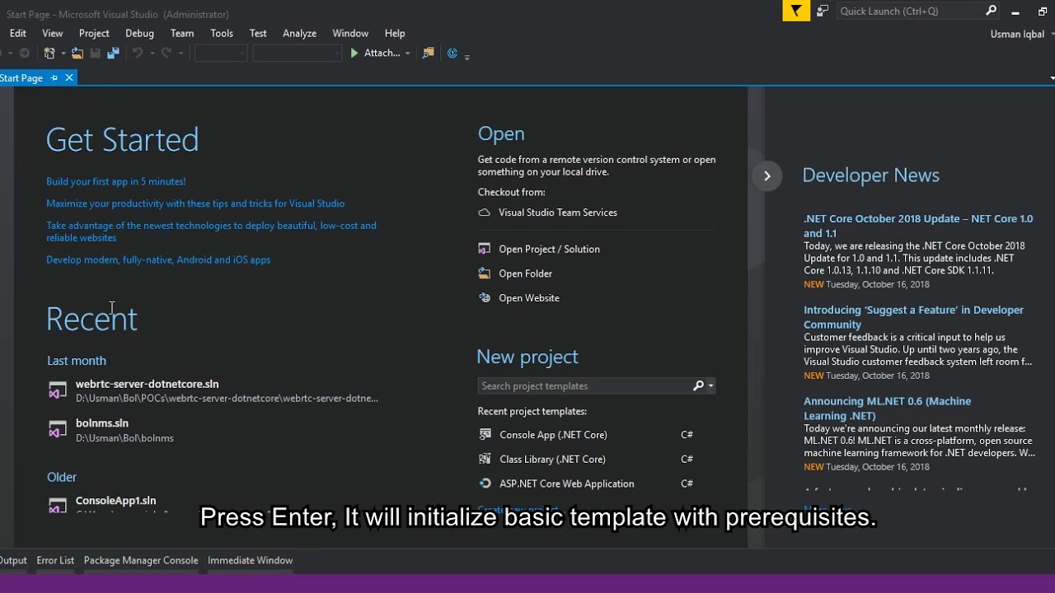Open the Debug menu
Image resolution: width=1055 pixels, height=593 pixels.
point(139,33)
